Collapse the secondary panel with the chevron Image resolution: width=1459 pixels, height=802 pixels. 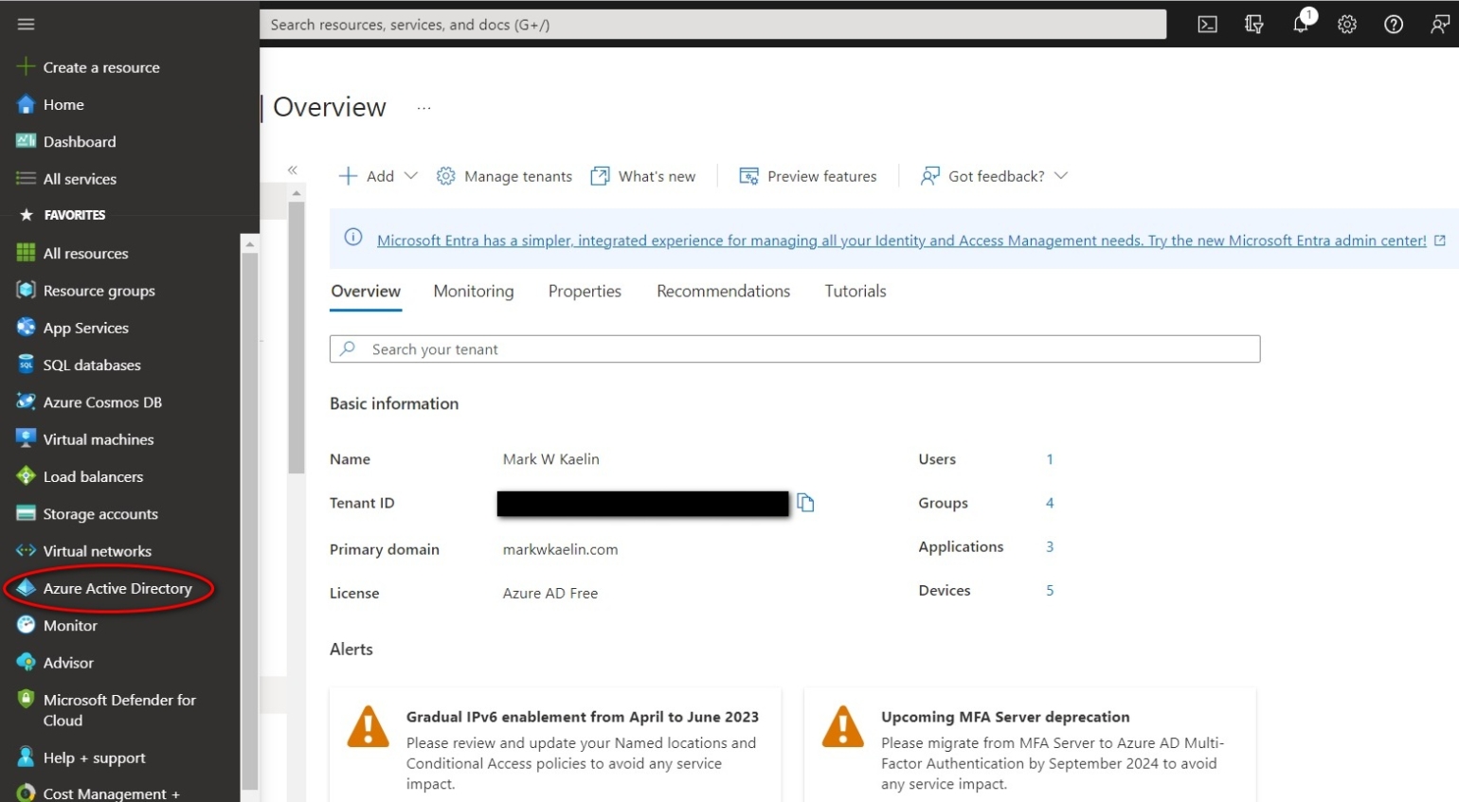(x=293, y=169)
